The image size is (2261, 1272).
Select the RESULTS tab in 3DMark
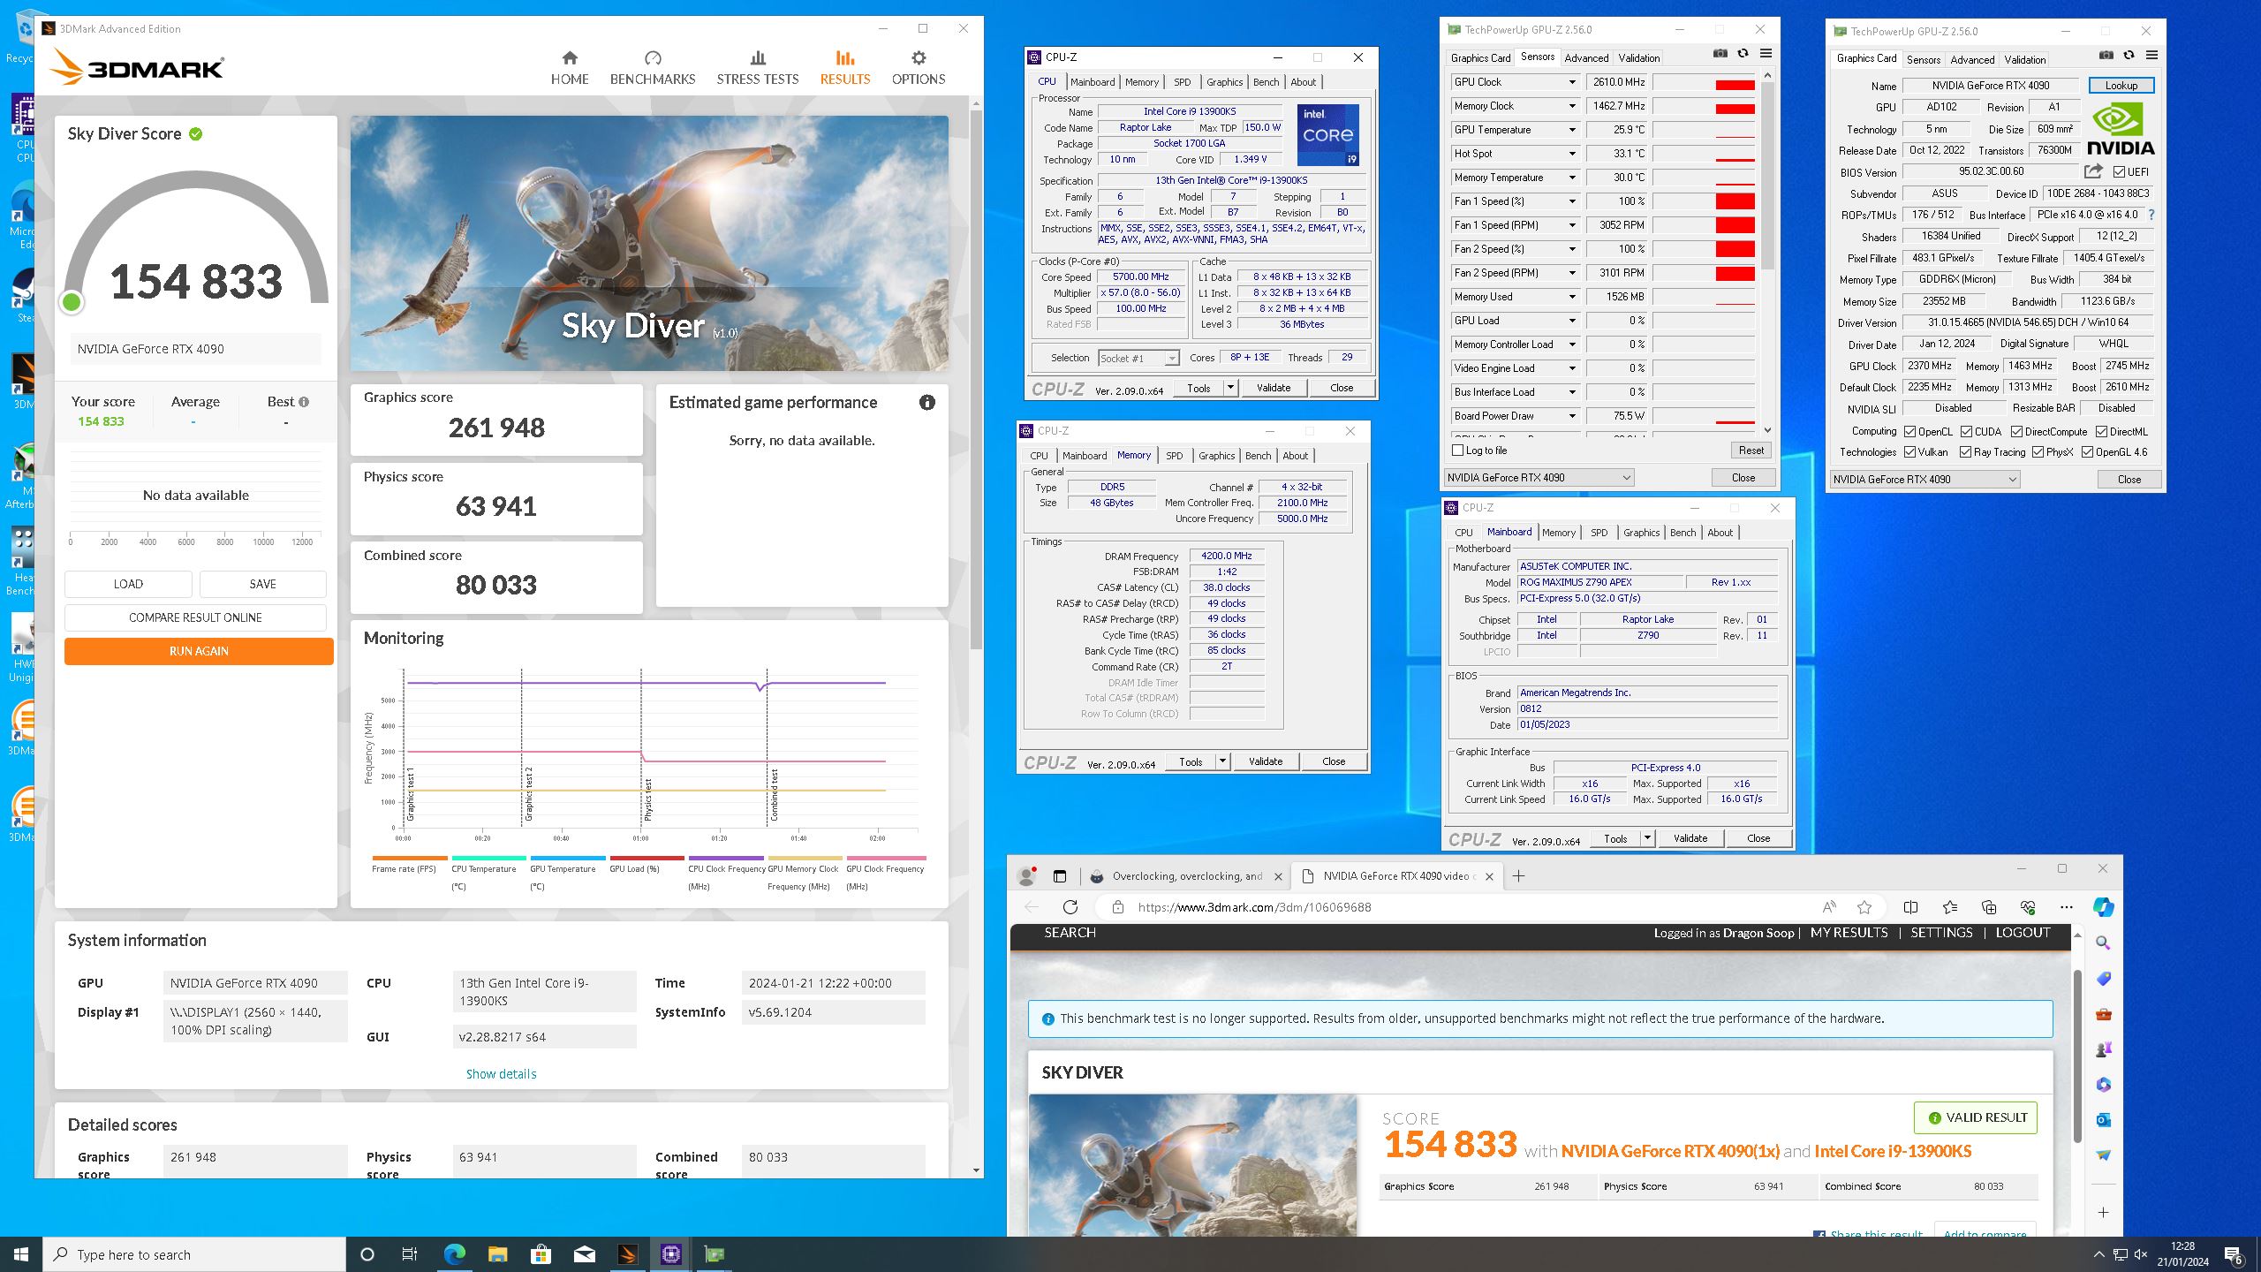point(845,68)
